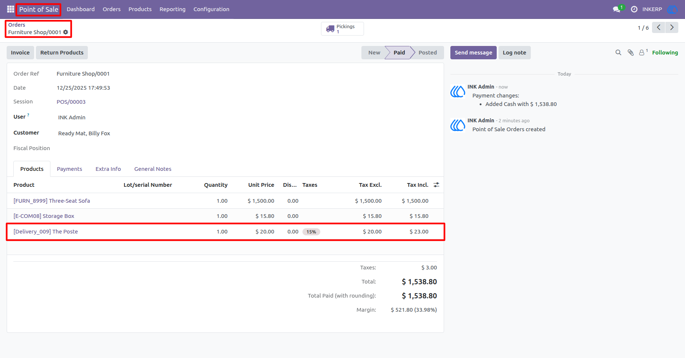Open the conversations chat icon
Viewport: 685px width, 358px height.
(617, 9)
